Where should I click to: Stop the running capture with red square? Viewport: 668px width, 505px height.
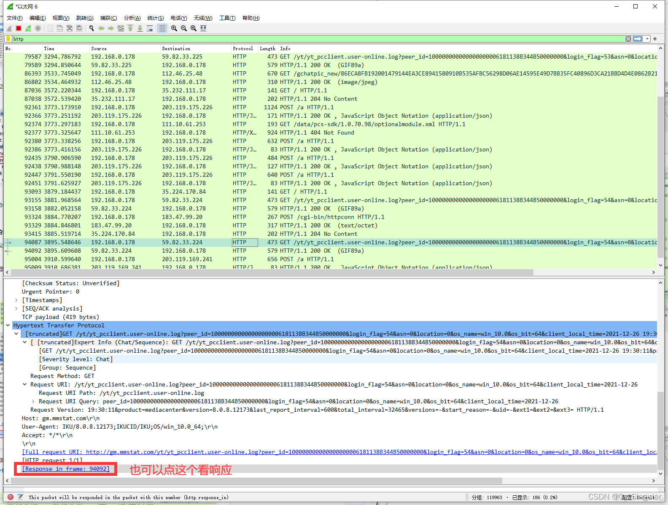click(x=19, y=28)
